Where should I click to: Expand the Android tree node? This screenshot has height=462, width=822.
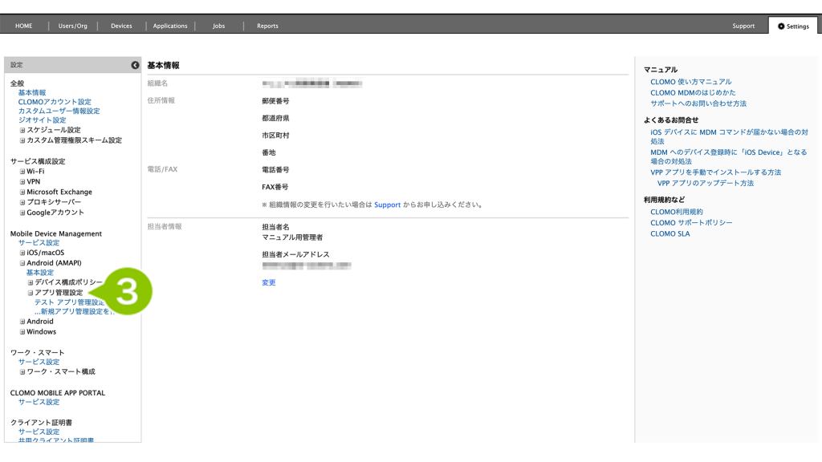click(22, 322)
